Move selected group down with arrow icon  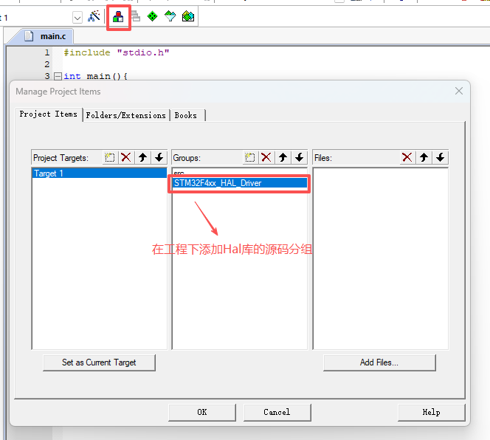pyautogui.click(x=299, y=157)
